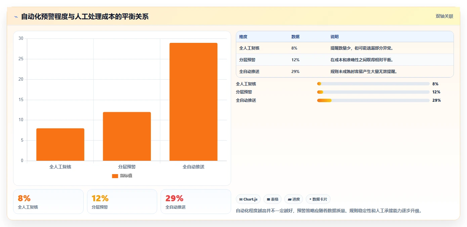Click the 进度 tag

[294, 199]
